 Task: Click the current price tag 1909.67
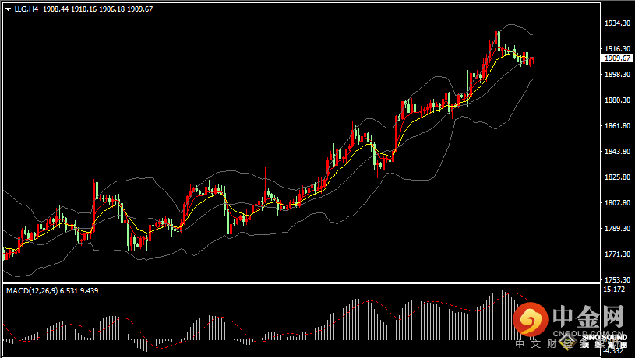point(617,58)
